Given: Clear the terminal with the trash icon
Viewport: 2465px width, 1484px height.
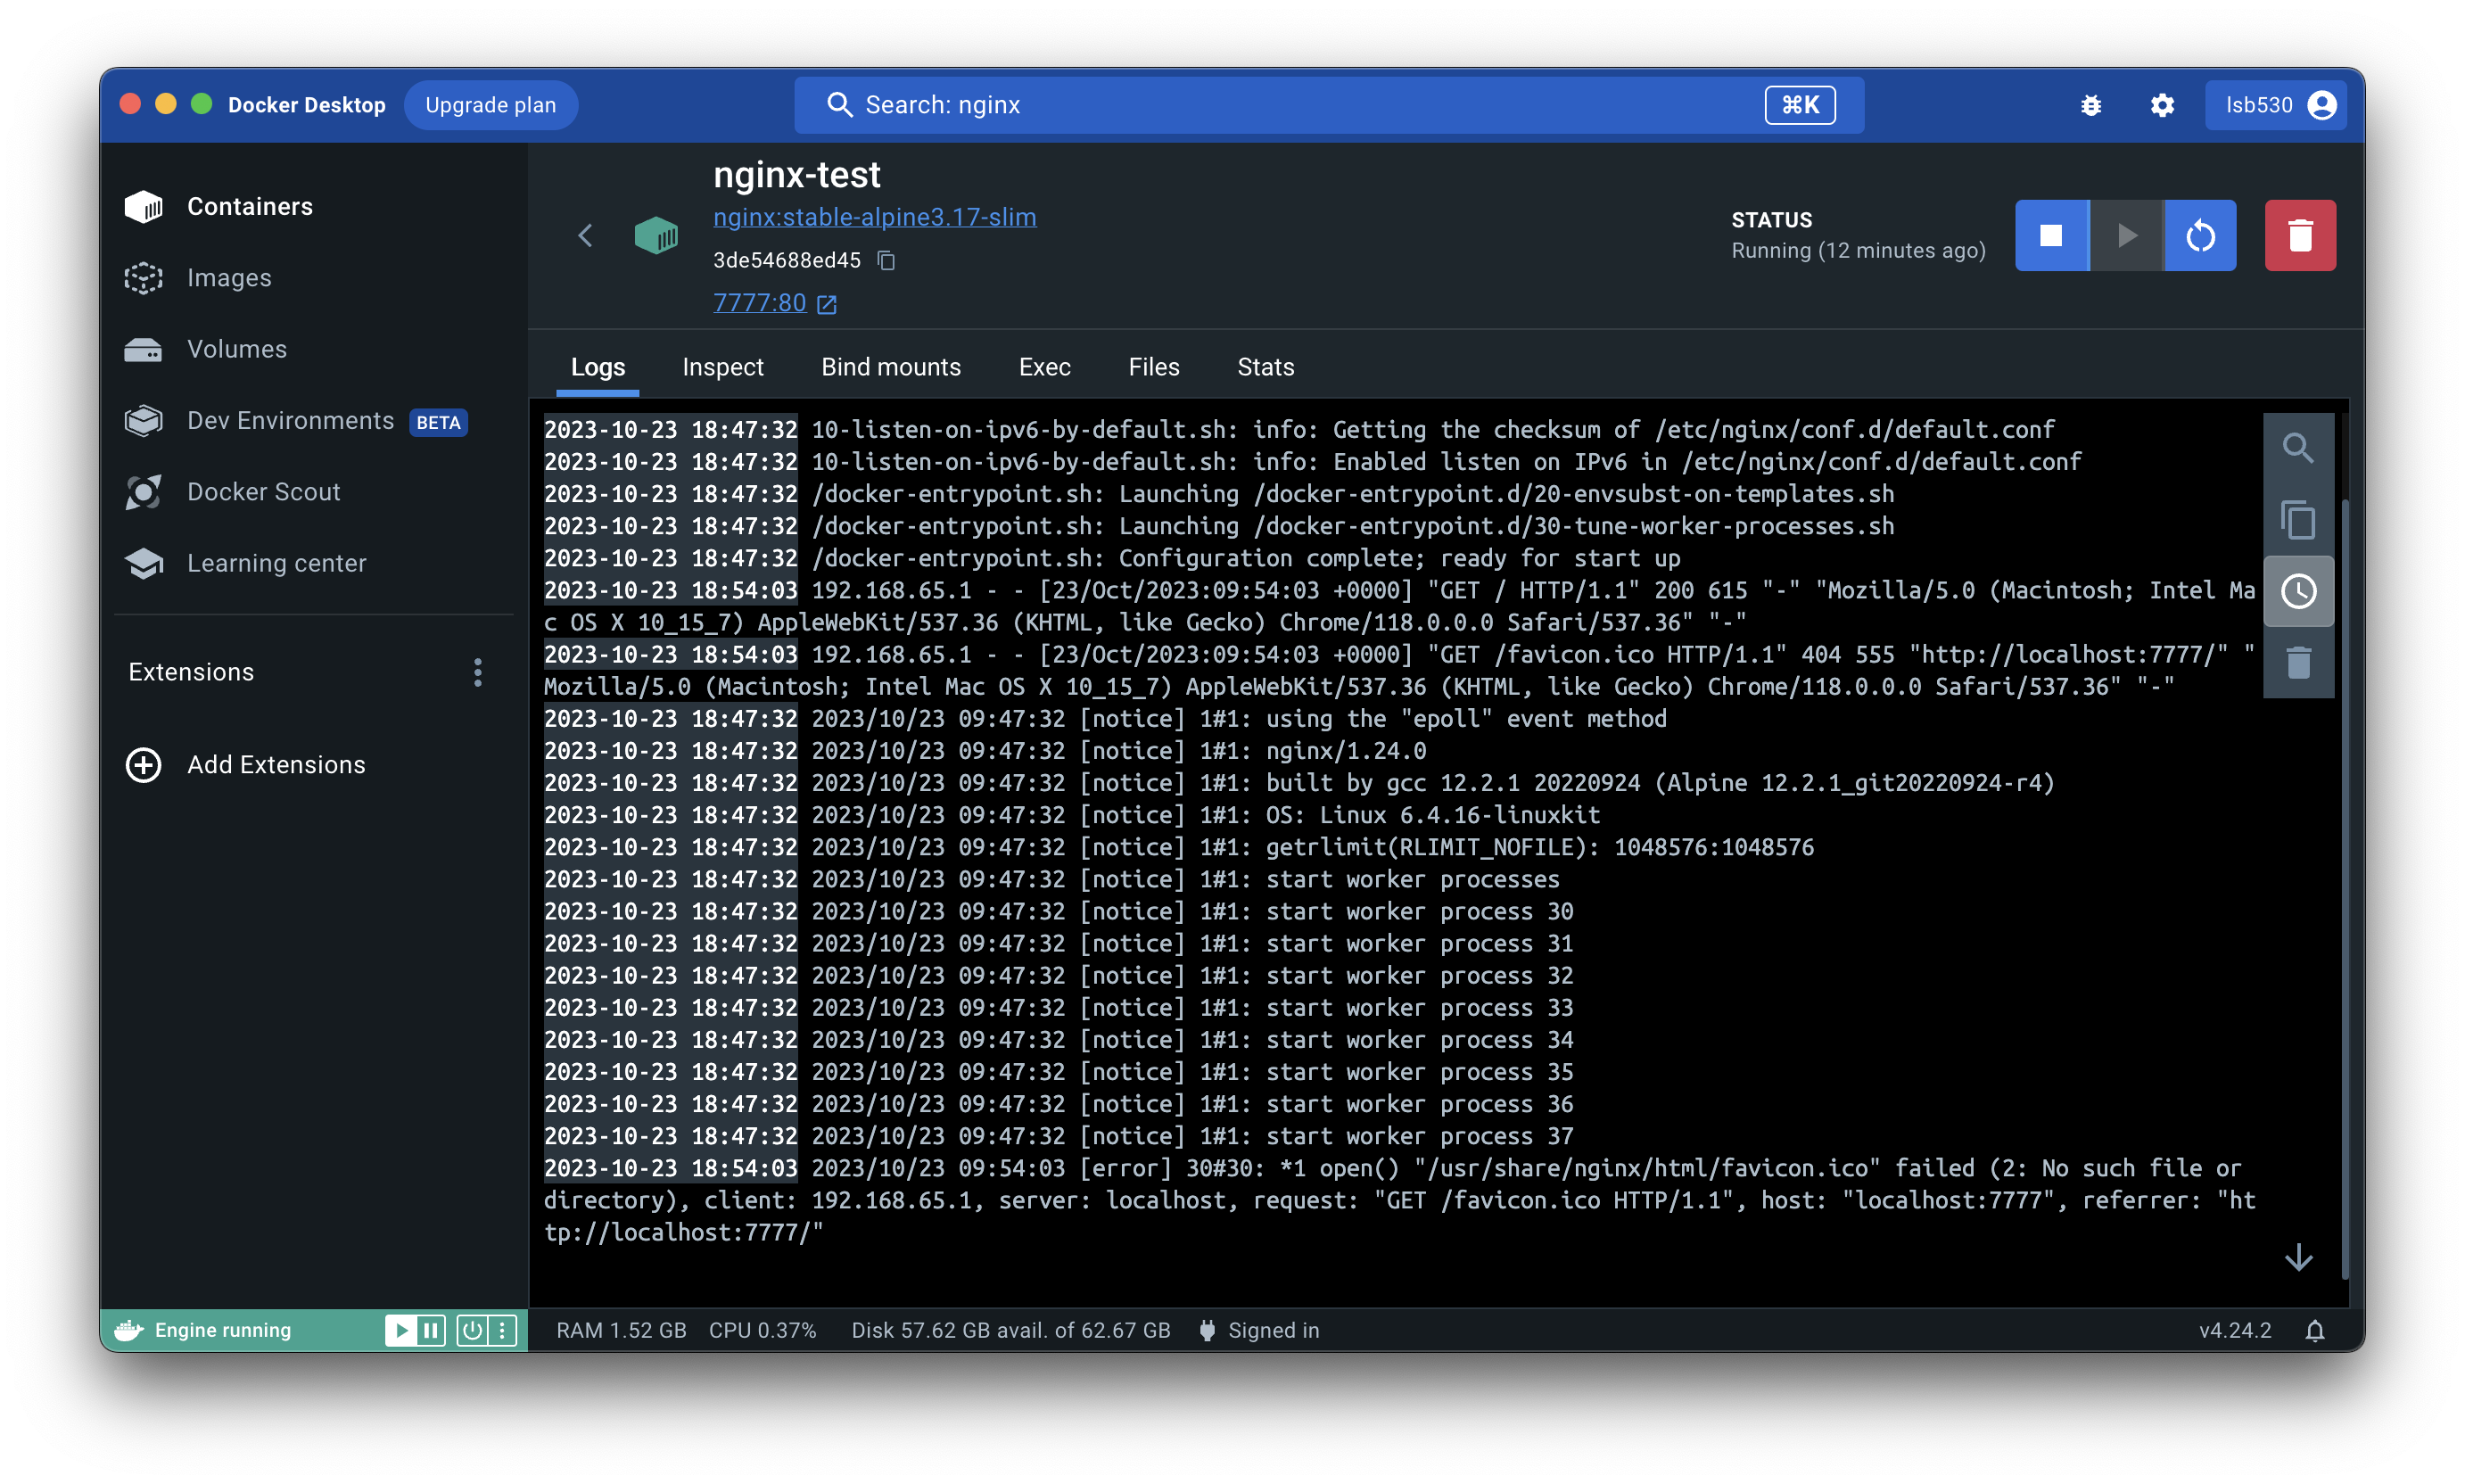Looking at the screenshot, I should pos(2298,662).
